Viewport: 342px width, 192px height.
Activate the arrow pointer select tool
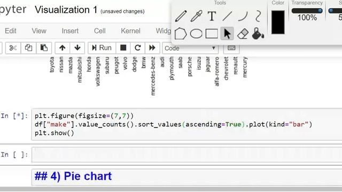click(227, 34)
